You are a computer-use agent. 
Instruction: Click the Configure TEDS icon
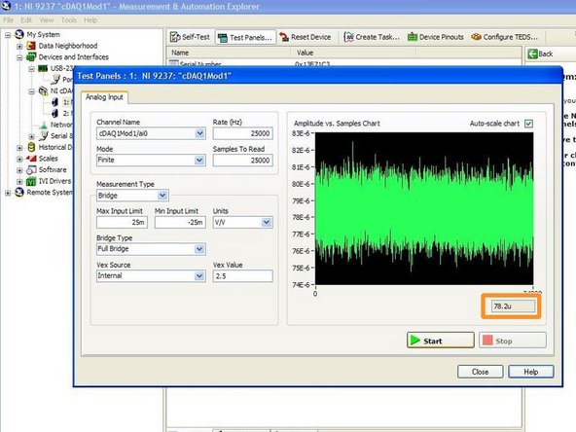(476, 37)
